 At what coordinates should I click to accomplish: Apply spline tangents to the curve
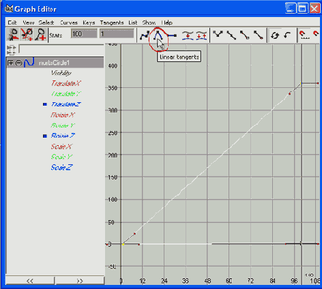pyautogui.click(x=145, y=35)
